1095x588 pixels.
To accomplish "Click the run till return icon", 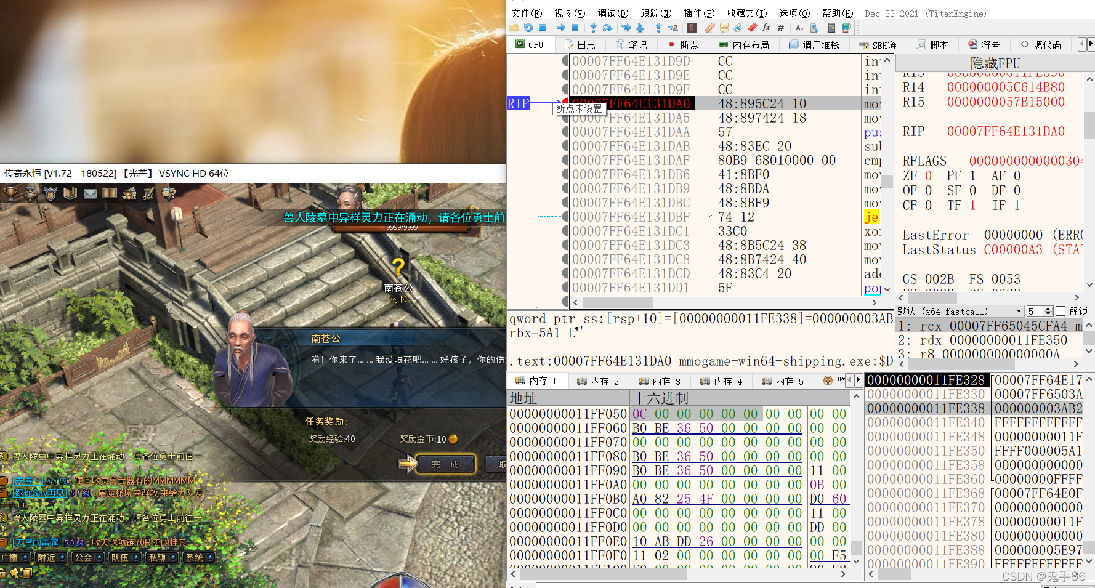I will pos(658,28).
